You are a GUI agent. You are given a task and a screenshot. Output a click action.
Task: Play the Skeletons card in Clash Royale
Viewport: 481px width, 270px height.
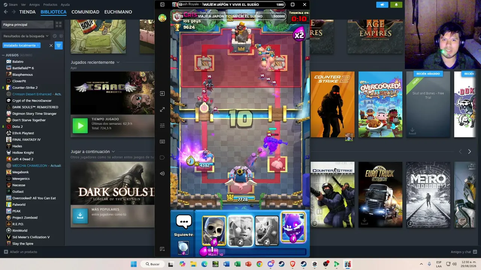tap(214, 231)
